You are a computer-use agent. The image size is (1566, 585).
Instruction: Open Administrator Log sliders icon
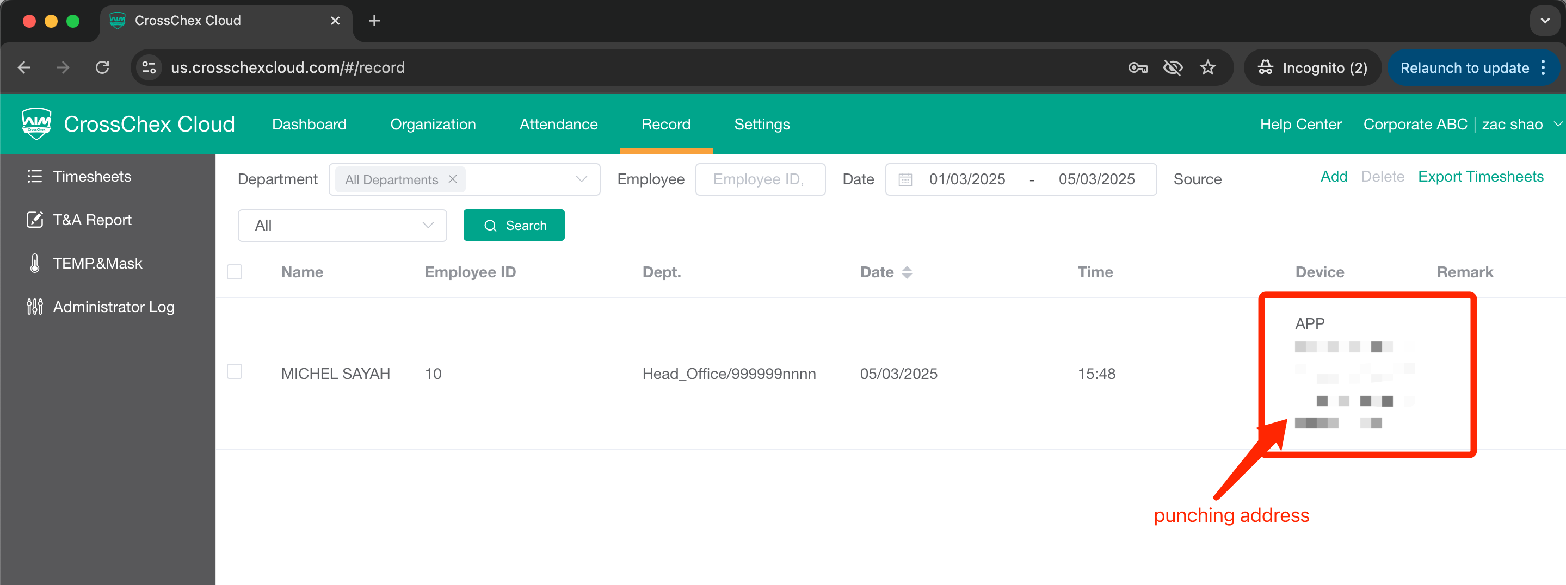(x=34, y=307)
